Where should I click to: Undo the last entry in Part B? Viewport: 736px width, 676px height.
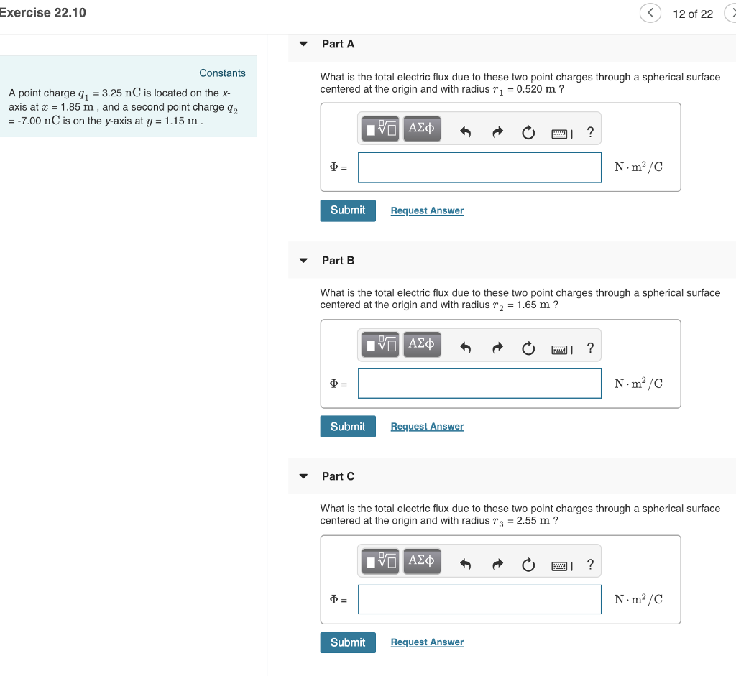point(465,348)
